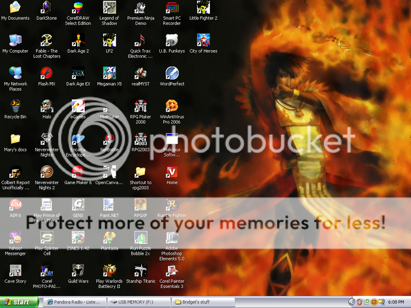Select the My Documents desktop icon
The width and height of the screenshot is (411, 308).
click(15, 8)
